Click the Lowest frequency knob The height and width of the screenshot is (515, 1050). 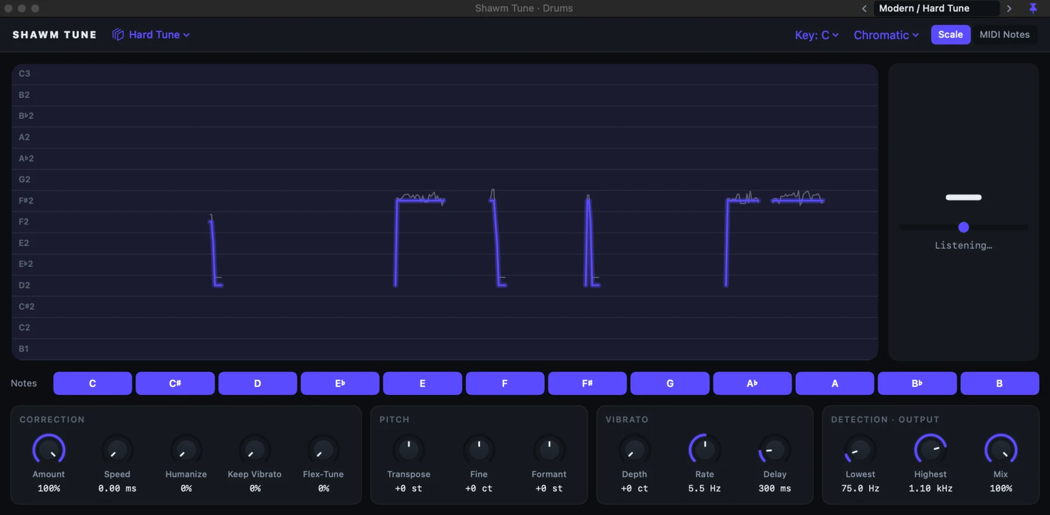[x=860, y=450]
